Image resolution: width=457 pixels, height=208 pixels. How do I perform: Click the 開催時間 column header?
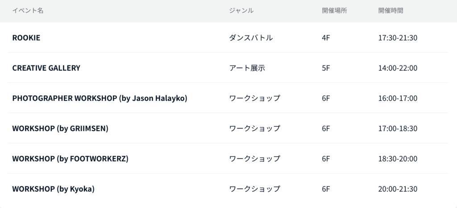[391, 10]
